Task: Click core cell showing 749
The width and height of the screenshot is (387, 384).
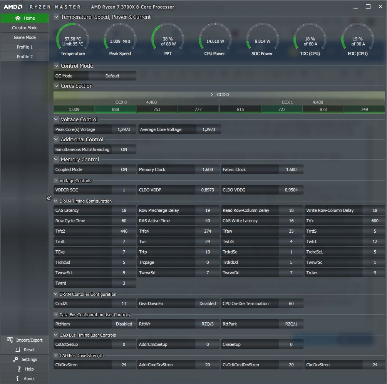Action: [364, 109]
